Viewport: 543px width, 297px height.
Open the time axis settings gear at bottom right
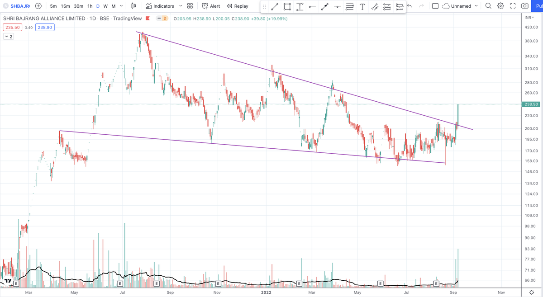click(531, 292)
